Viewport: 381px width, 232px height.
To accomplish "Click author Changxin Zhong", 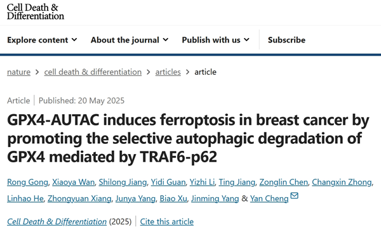I will [342, 182].
